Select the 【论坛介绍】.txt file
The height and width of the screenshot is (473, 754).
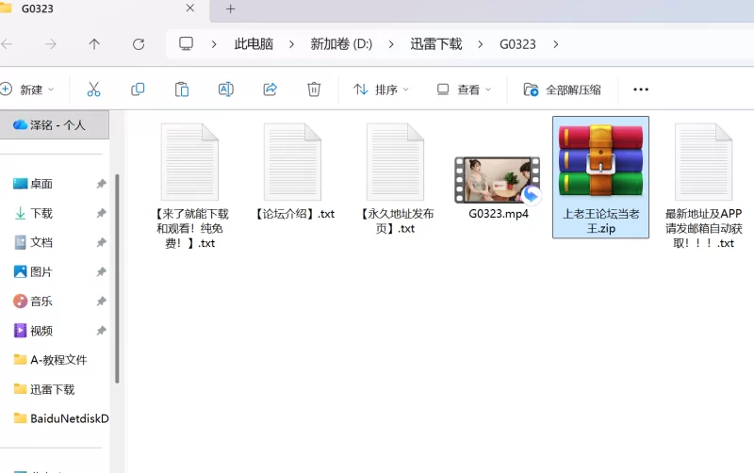[292, 171]
